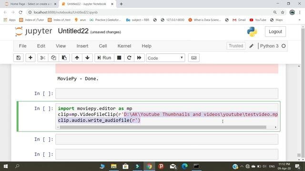Select the Untitled22 - Jupyter Notebook tab
Image resolution: width=305 pixels, height=171 pixels.
point(87,4)
